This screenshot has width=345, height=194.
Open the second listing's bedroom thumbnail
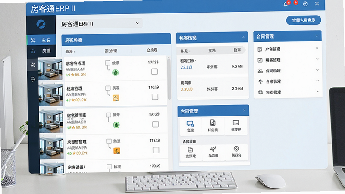(x=50, y=95)
